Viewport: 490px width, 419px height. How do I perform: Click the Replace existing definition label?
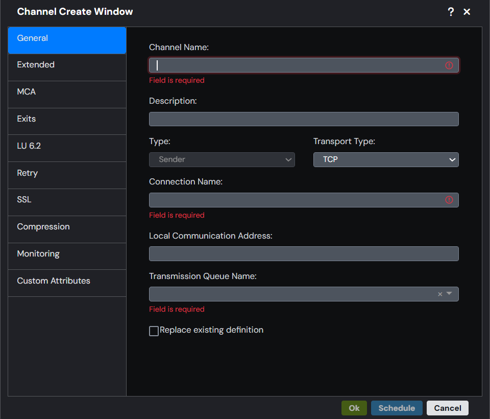211,330
